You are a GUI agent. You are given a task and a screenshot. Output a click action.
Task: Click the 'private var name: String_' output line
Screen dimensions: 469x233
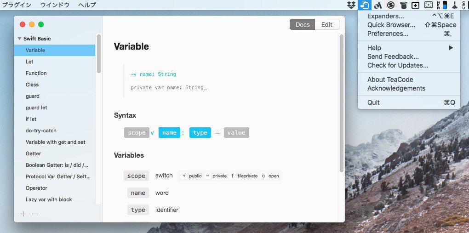click(168, 88)
